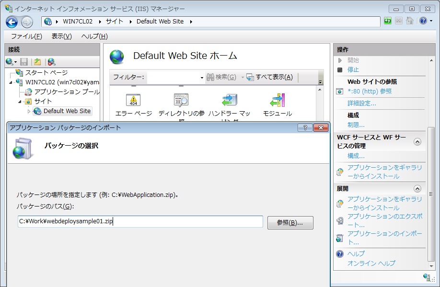
Task: Open Help icon dropdown arrow in toolbar
Action: tap(431, 21)
